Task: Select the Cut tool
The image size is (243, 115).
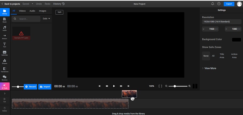Action: coord(5,100)
